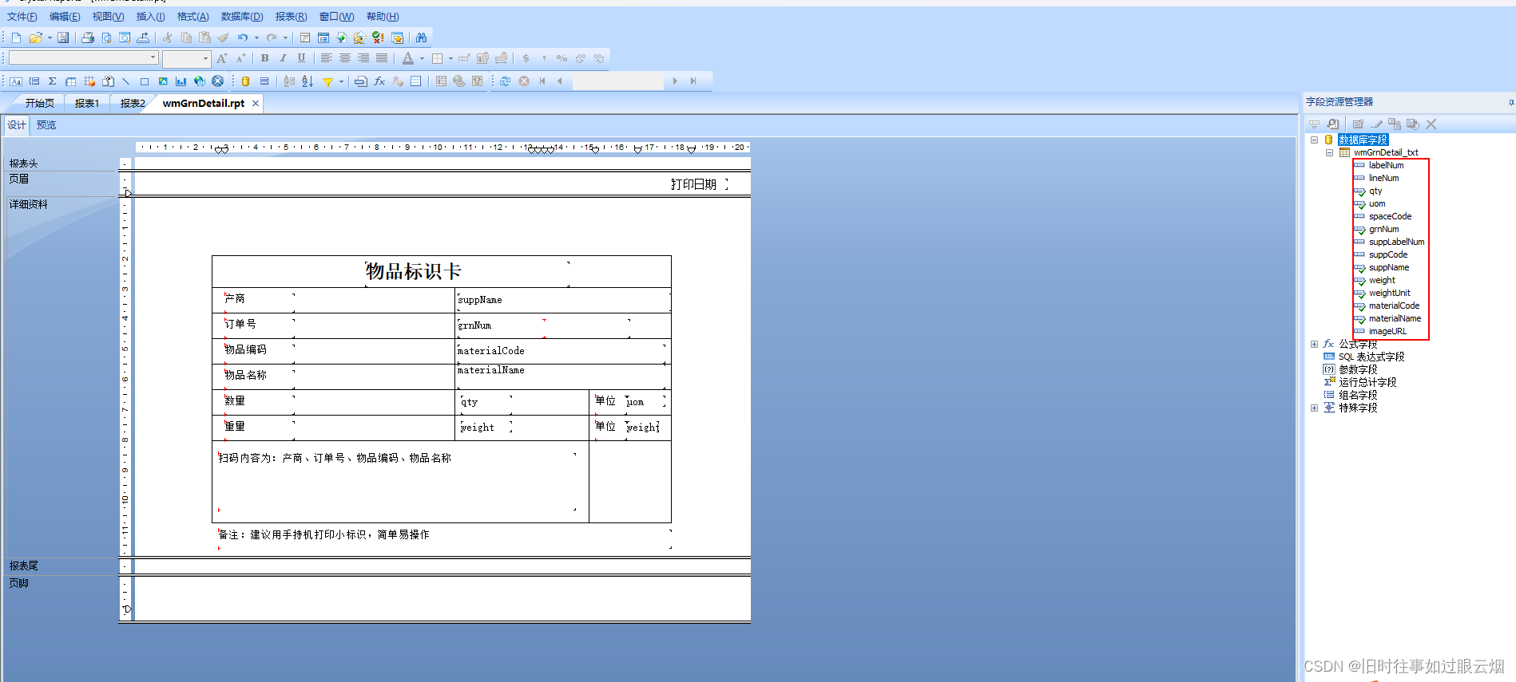Insert a text object with Aa icon
This screenshot has width=1516, height=682.
point(16,81)
